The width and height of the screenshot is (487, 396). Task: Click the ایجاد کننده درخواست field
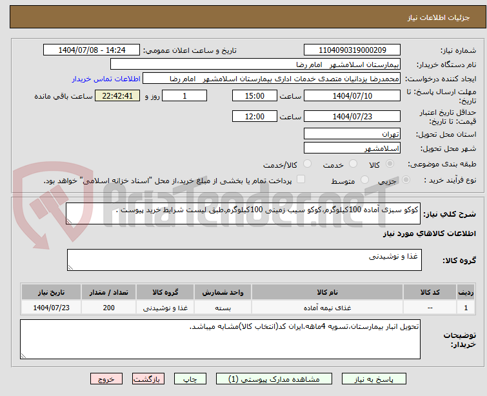tap(272, 79)
